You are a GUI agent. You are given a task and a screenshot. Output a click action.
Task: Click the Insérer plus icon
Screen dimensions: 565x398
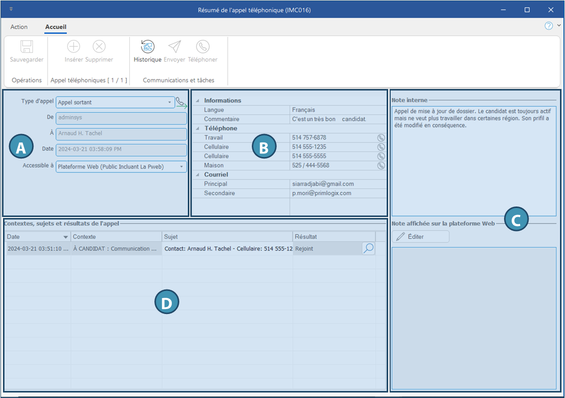(73, 47)
